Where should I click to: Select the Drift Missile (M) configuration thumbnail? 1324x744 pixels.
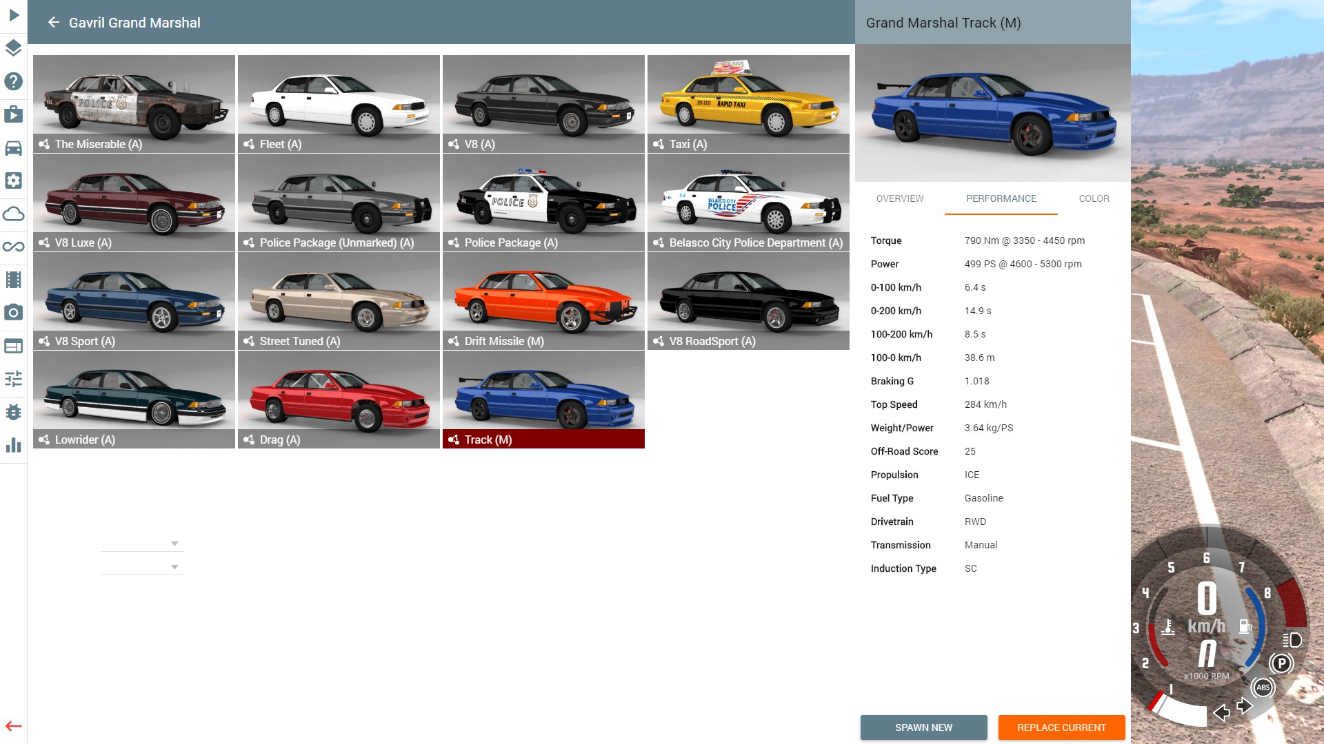click(x=543, y=301)
